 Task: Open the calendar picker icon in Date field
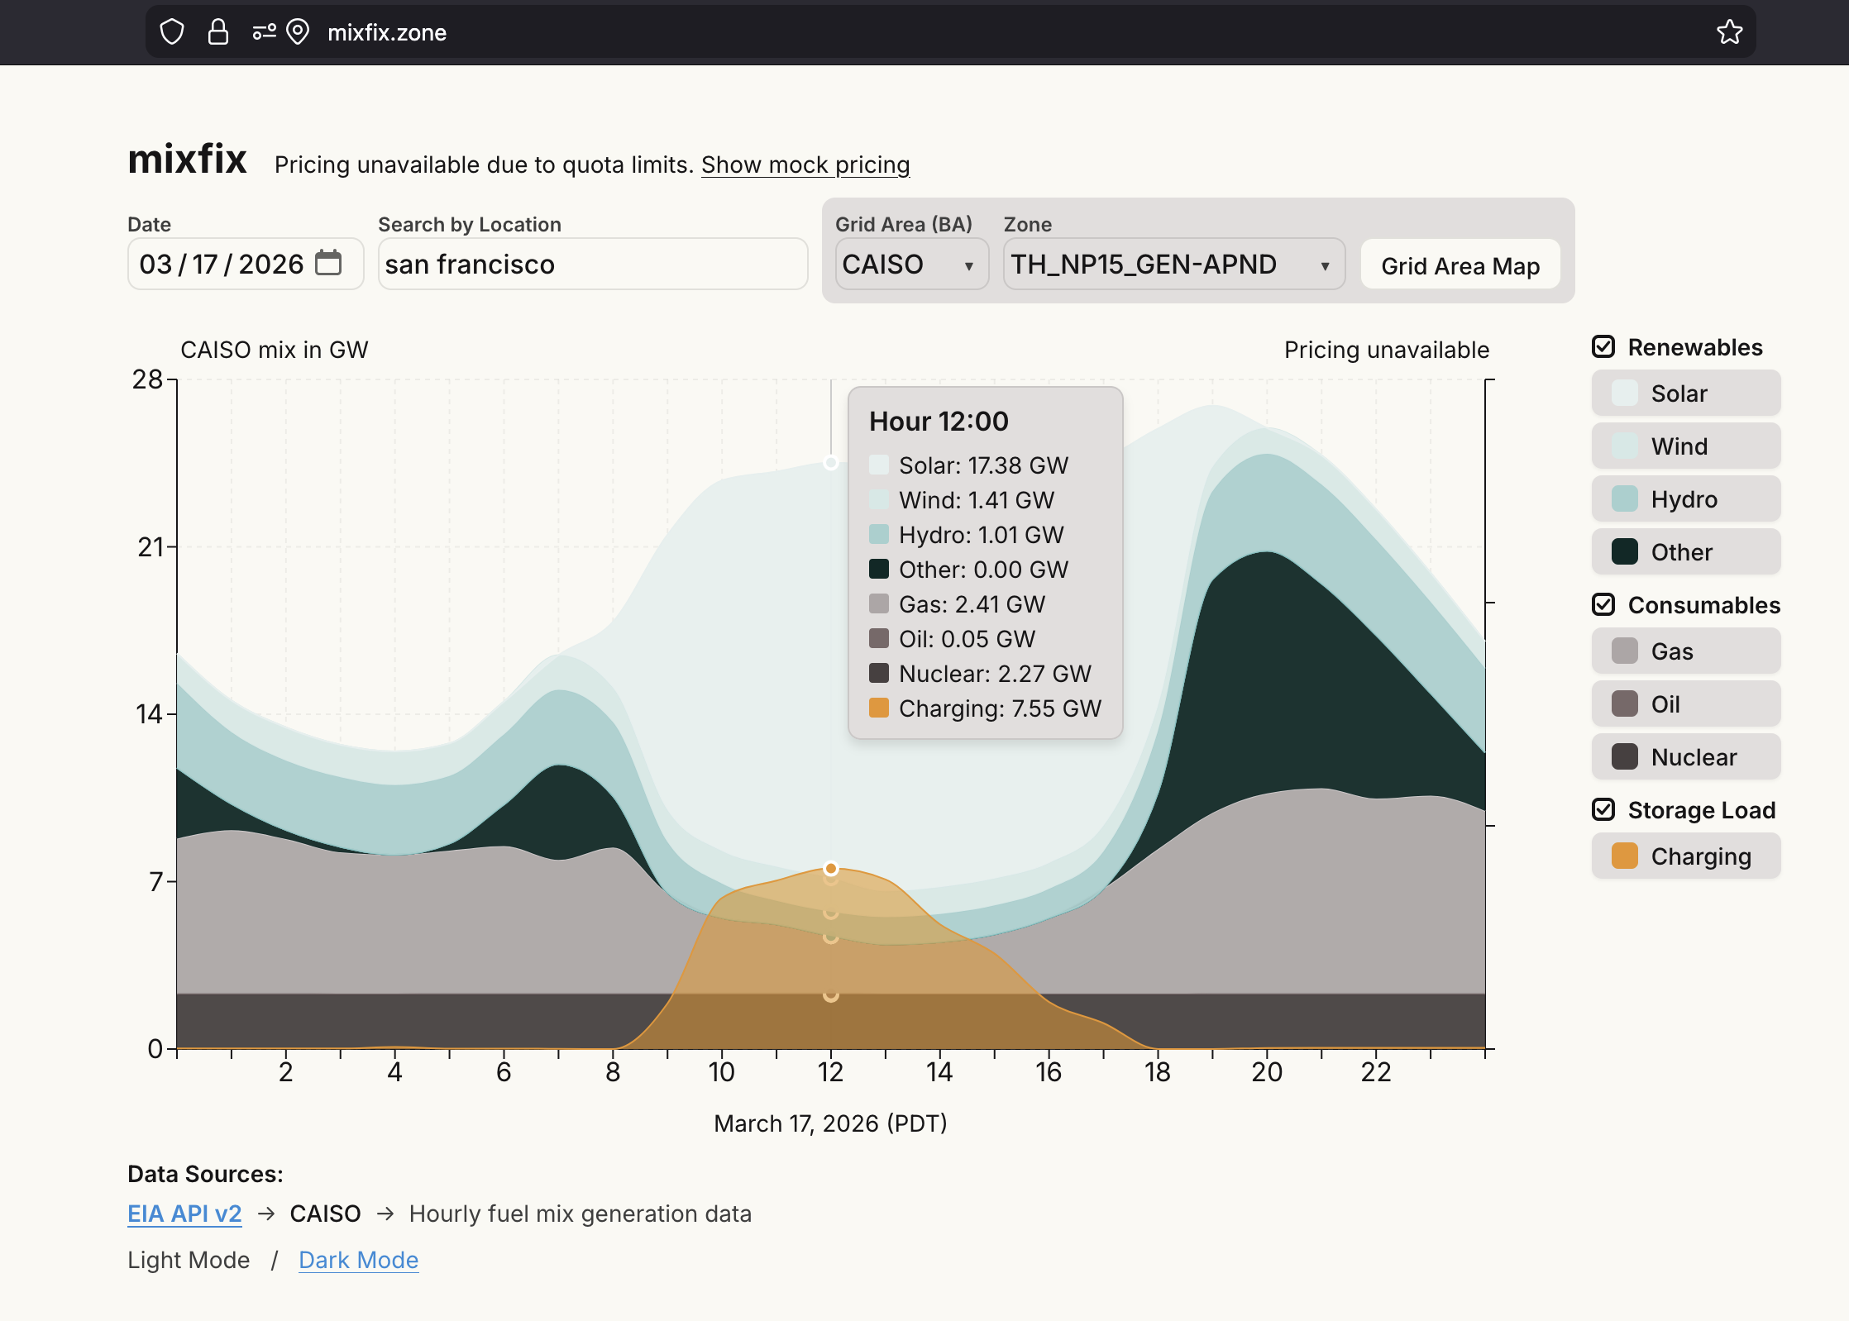point(328,263)
